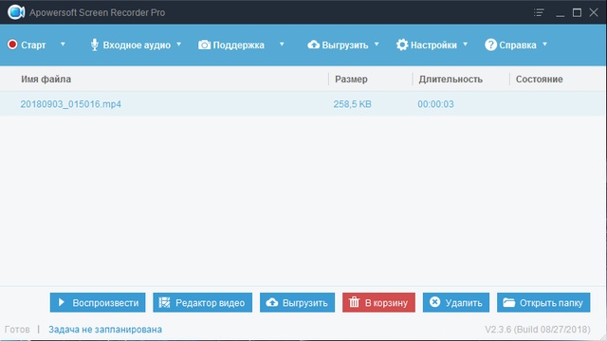Click the question mark Справка icon
The image size is (607, 341).
490,45
